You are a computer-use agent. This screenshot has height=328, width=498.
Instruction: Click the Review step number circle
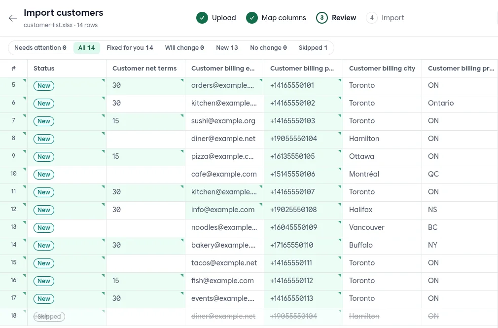coord(322,18)
